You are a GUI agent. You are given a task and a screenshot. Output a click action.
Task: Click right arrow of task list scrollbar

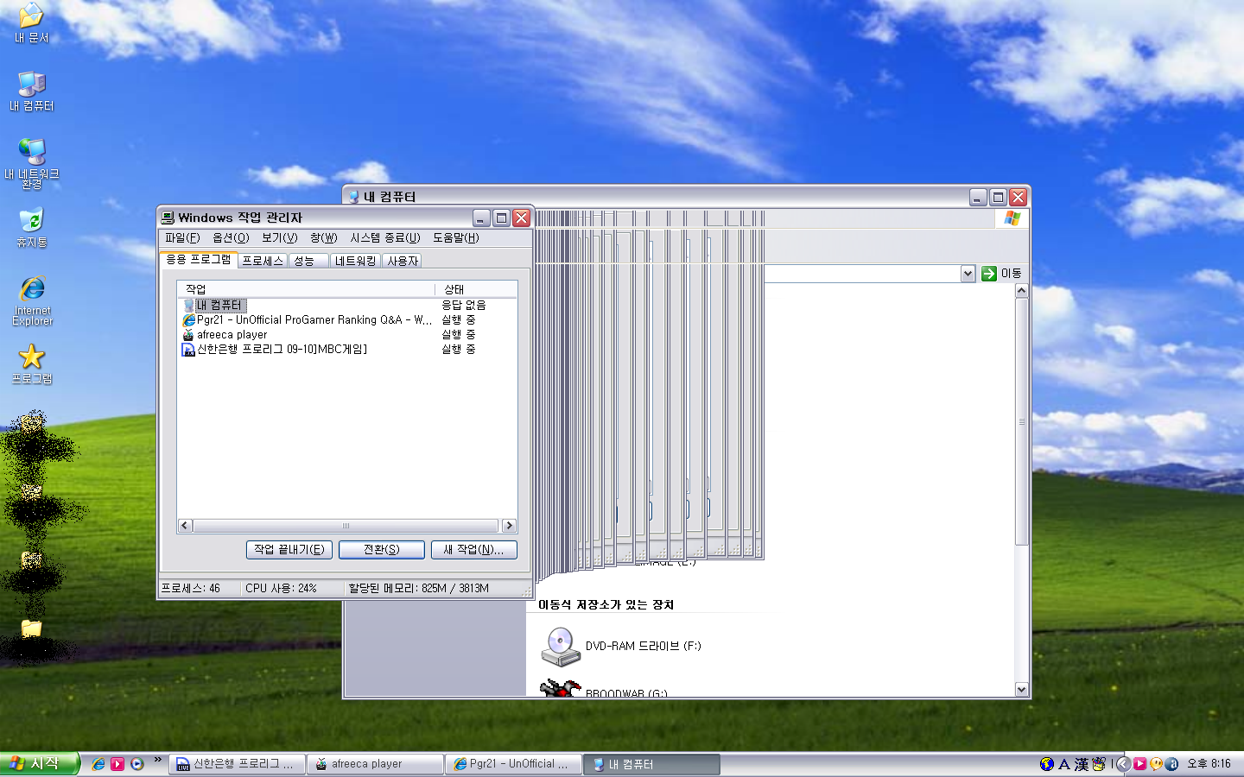[509, 526]
